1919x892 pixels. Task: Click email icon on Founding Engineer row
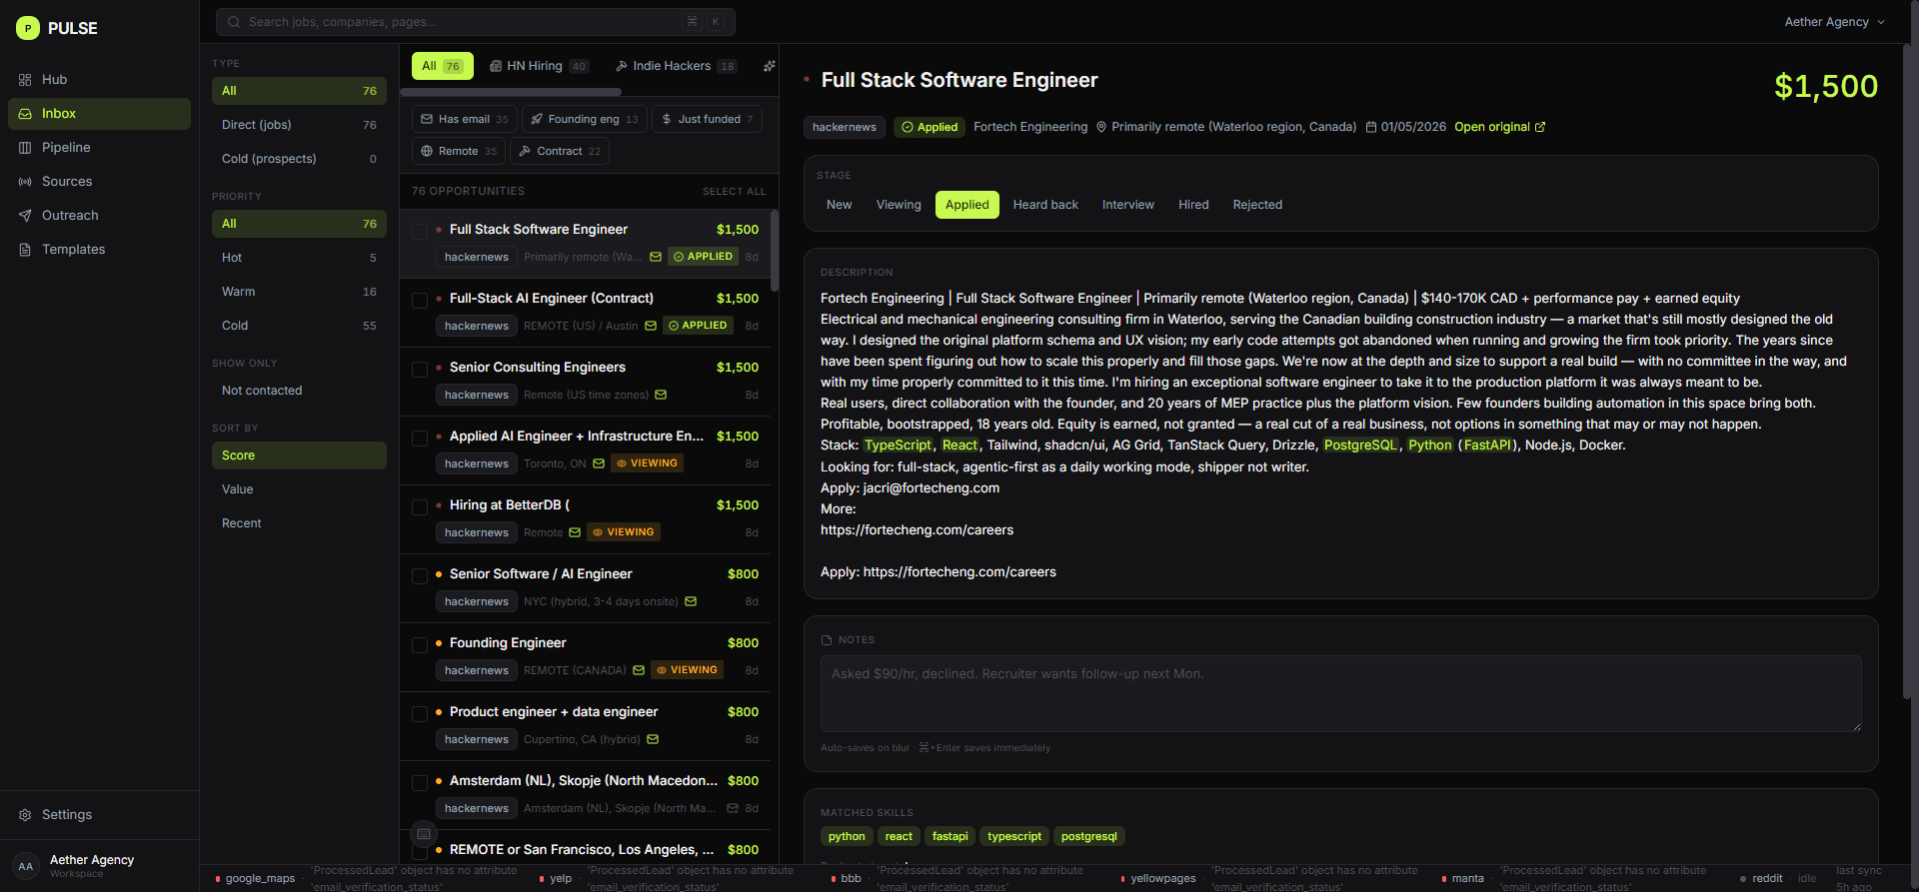click(639, 670)
